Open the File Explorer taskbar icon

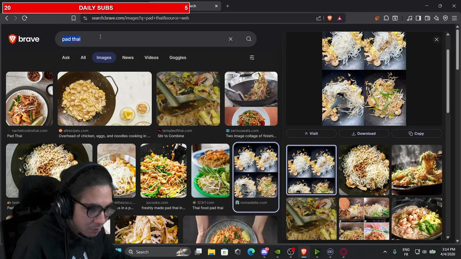211,252
